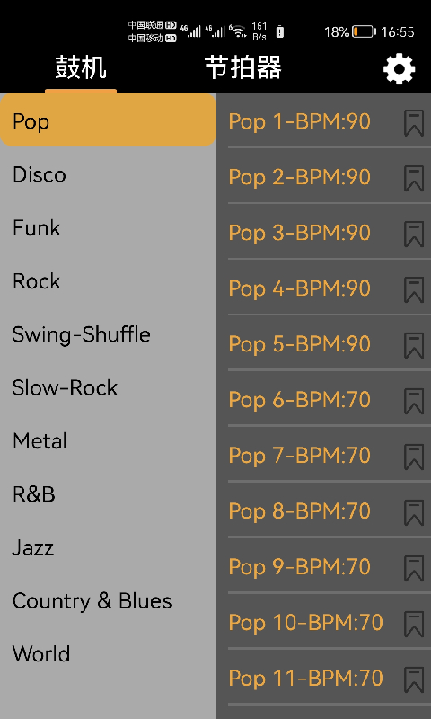Viewport: 431px width, 719px height.
Task: Save Pop 8-BPM:70 using its bookmark icon
Action: (414, 512)
